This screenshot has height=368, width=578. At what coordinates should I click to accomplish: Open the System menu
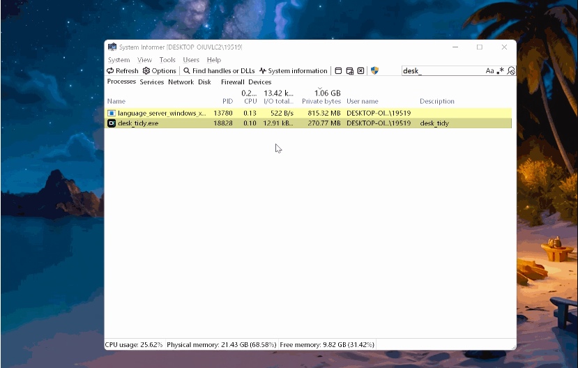coord(119,60)
